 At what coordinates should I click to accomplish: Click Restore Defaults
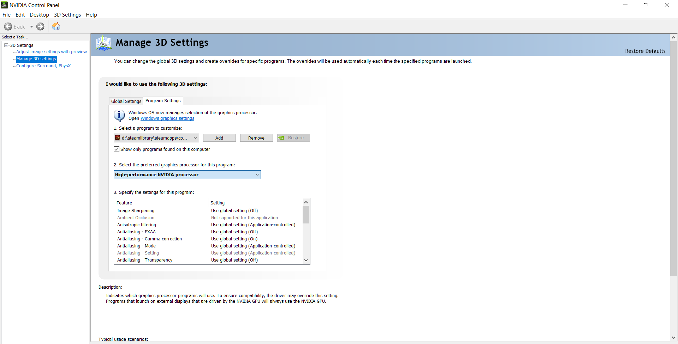click(x=645, y=51)
